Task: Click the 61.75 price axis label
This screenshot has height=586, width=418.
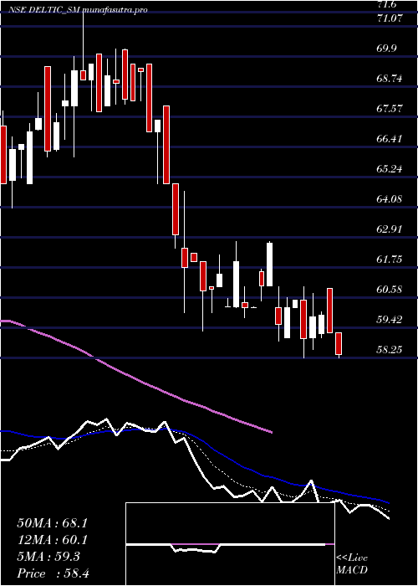Action: click(390, 259)
